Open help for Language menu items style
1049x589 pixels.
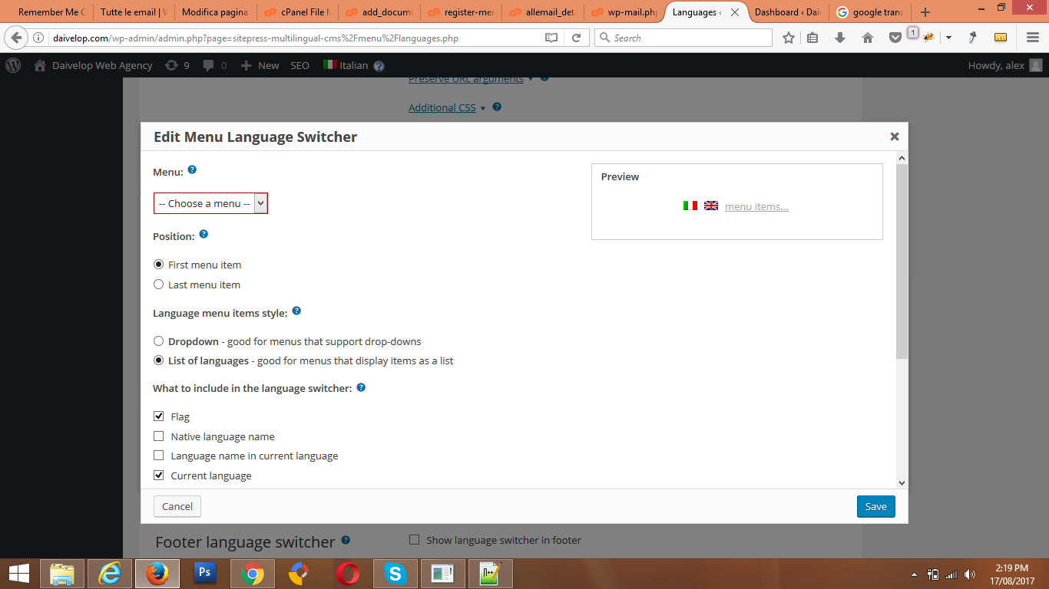[296, 311]
